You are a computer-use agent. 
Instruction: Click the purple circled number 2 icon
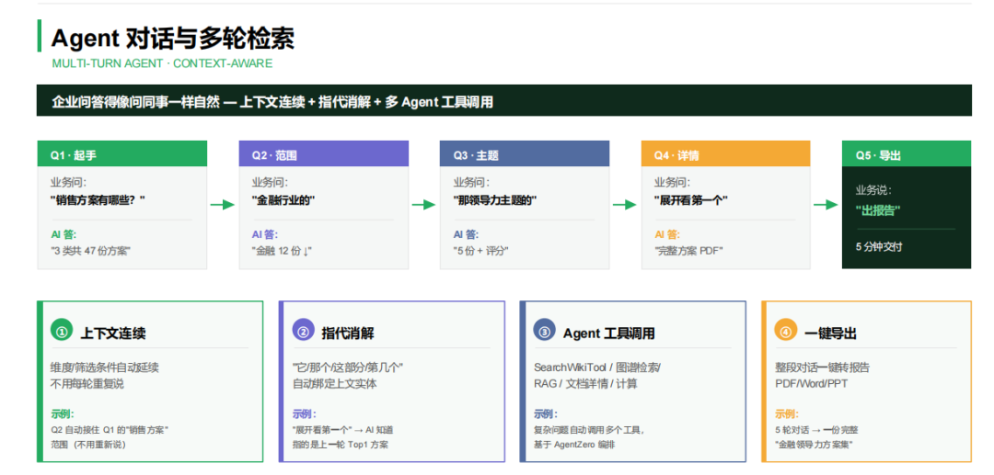point(303,330)
